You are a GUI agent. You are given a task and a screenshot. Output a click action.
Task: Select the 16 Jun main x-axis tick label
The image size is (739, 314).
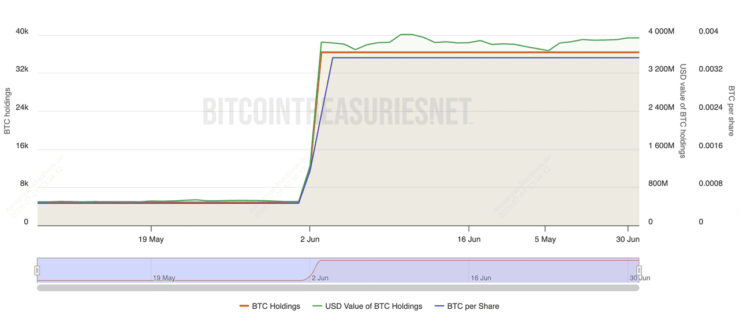(x=469, y=239)
